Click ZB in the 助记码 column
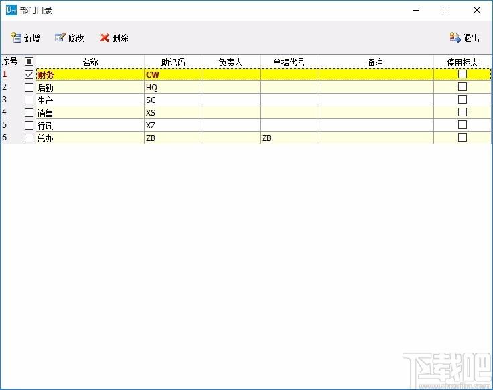 pyautogui.click(x=173, y=138)
